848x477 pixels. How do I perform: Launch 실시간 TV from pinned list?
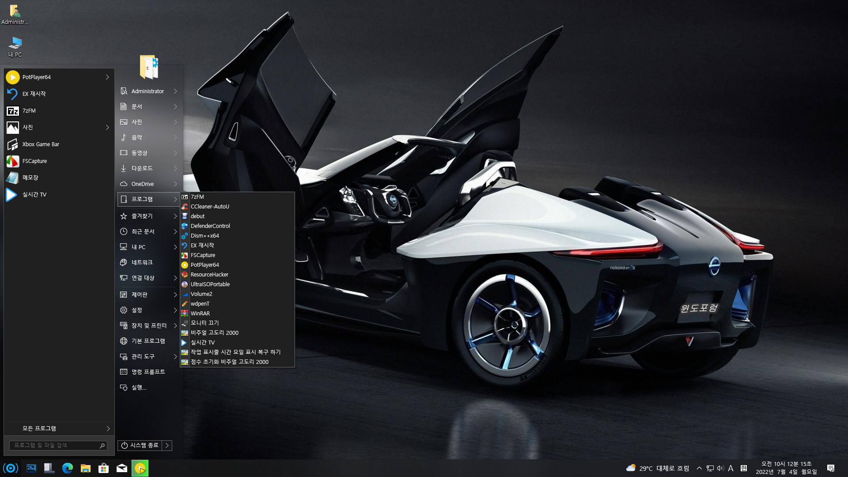coord(58,194)
